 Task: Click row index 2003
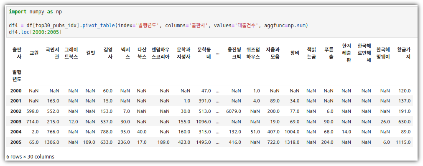click(16, 121)
